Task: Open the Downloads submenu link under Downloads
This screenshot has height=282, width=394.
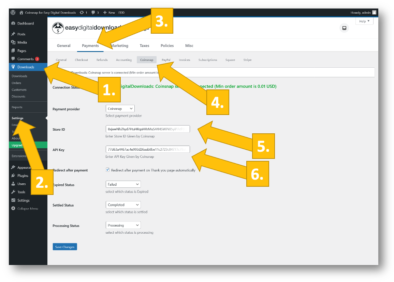Action: [x=19, y=76]
